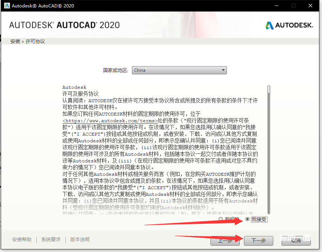This screenshot has height=252, width=322.
Task: Select the 我接受 radio button
Action: click(x=248, y=219)
